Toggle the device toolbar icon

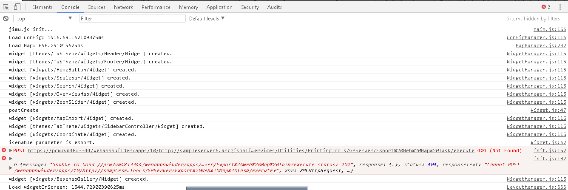[x=17, y=7]
